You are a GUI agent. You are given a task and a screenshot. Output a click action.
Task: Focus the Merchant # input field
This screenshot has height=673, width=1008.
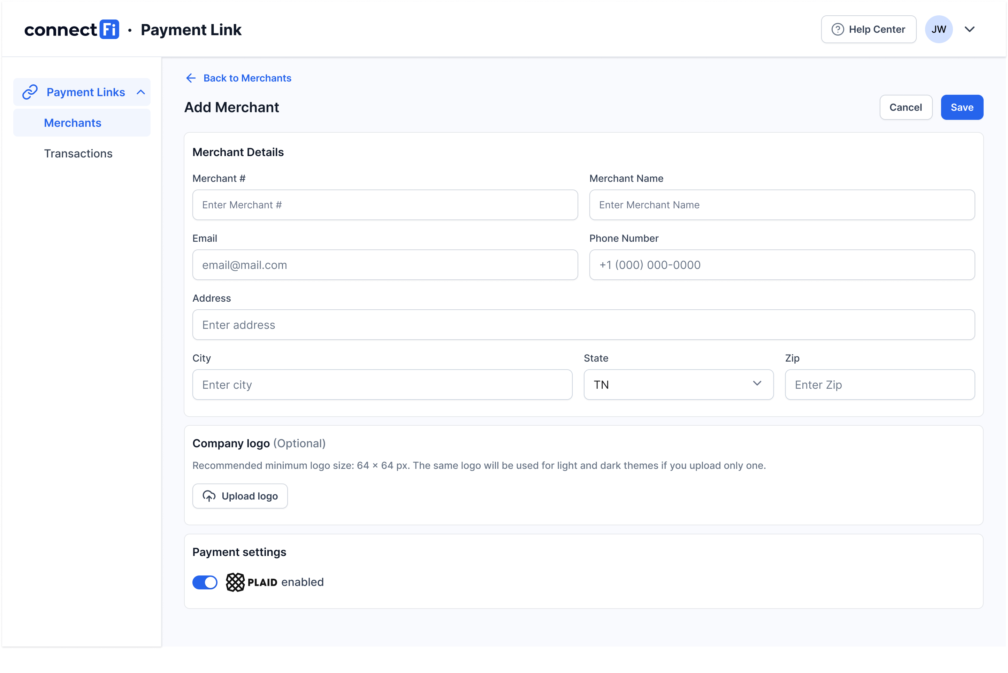point(385,205)
